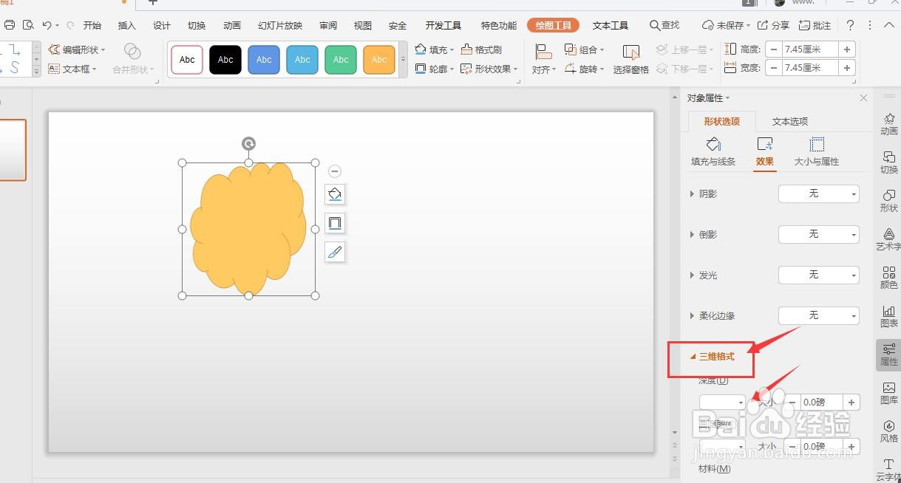Open the 风格 sidebar icon
The height and width of the screenshot is (483, 901).
coord(889,431)
